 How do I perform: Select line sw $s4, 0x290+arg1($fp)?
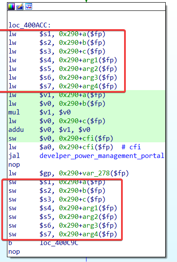coord(63,208)
